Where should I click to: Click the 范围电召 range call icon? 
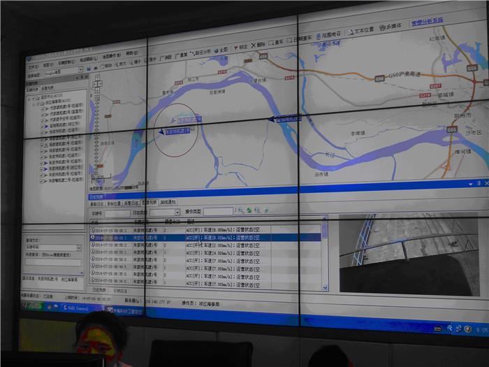click(x=319, y=35)
